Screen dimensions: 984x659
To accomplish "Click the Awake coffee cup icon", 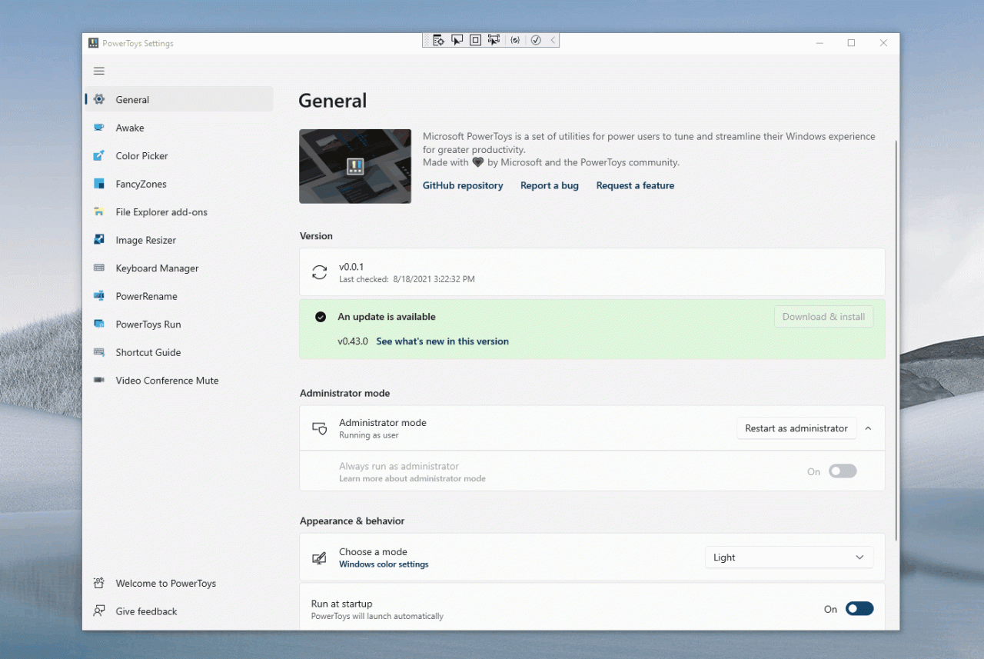I will 99,128.
